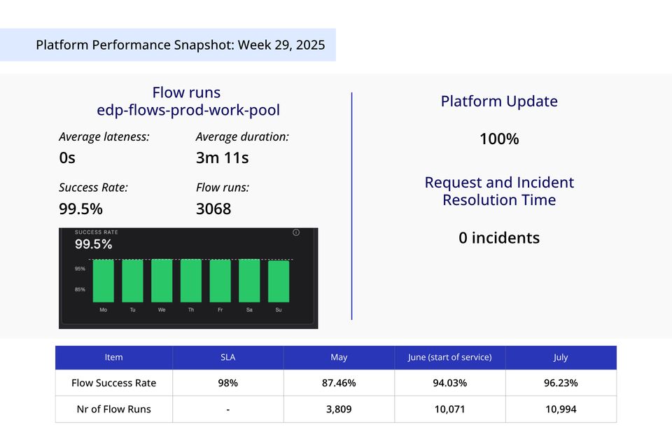
Task: Click the 99.5% value on the chart
Action: (x=92, y=244)
